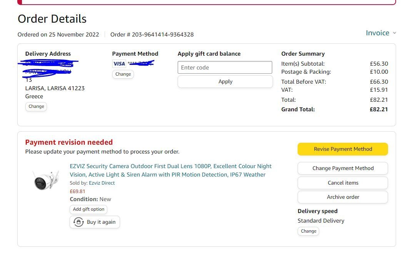This screenshot has width=418, height=256.
Task: Expand the Invoice dropdown chevron
Action: 394,33
